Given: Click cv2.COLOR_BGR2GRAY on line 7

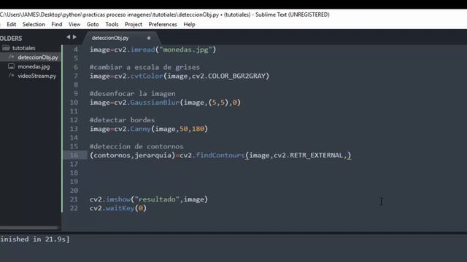Looking at the screenshot, I should 228,76.
